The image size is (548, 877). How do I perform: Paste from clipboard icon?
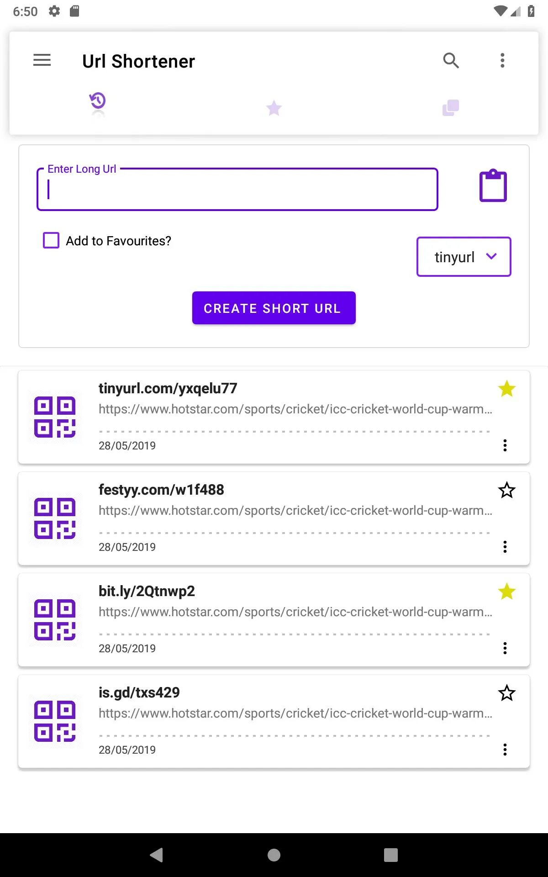pyautogui.click(x=493, y=186)
